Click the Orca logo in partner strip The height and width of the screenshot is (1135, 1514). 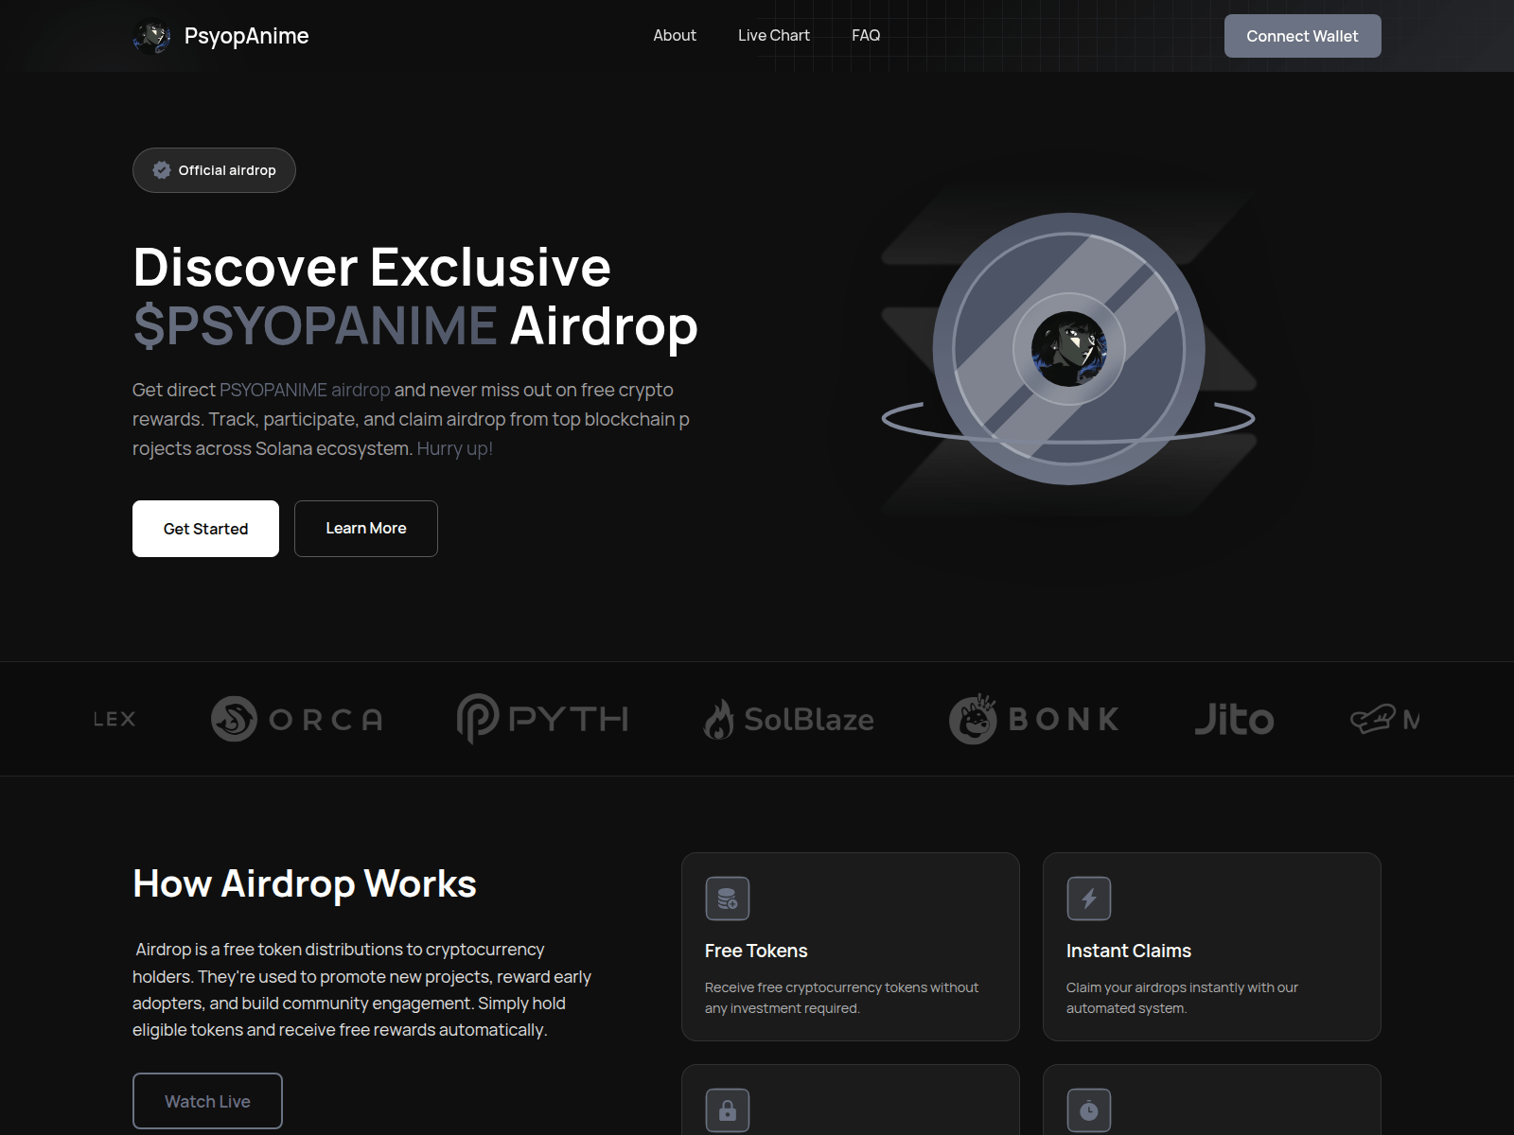(296, 719)
